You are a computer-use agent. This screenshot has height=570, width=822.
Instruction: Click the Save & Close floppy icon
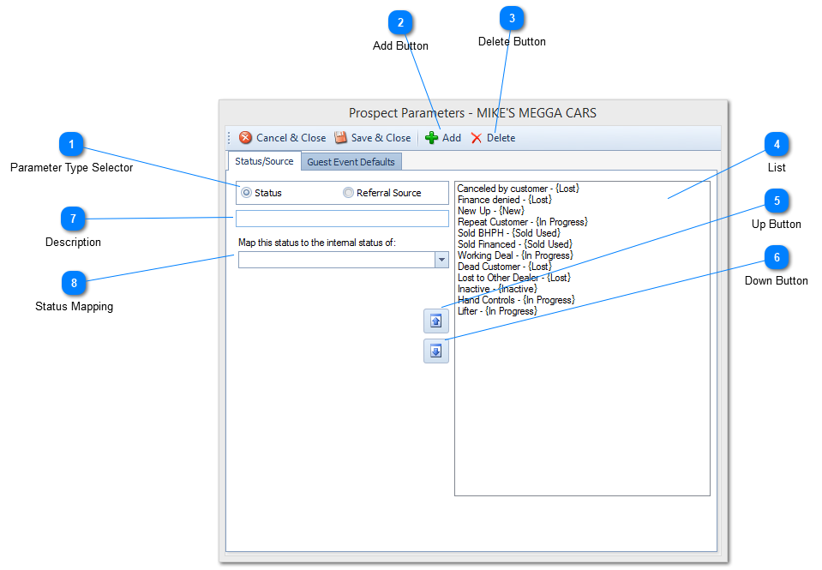tap(341, 137)
